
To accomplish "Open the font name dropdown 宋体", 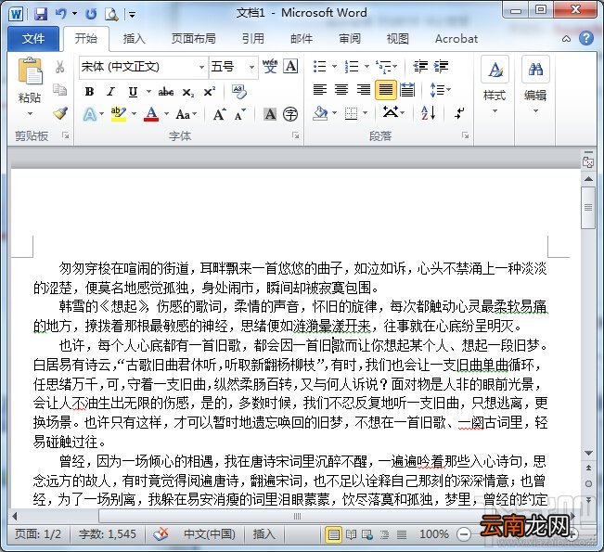I will (201, 67).
